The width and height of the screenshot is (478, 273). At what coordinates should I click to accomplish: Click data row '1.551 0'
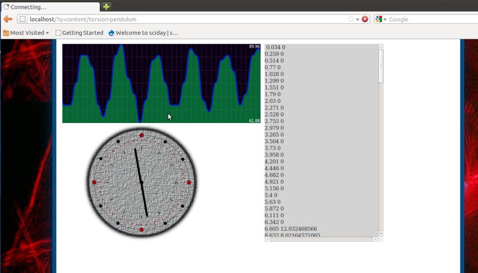click(274, 87)
